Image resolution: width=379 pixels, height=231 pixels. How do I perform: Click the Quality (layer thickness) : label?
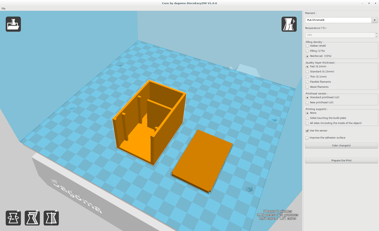pos(321,63)
